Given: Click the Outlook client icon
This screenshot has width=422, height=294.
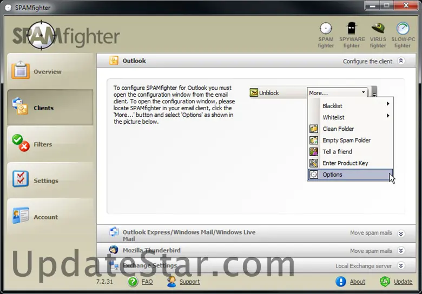Looking at the screenshot, I should 114,61.
